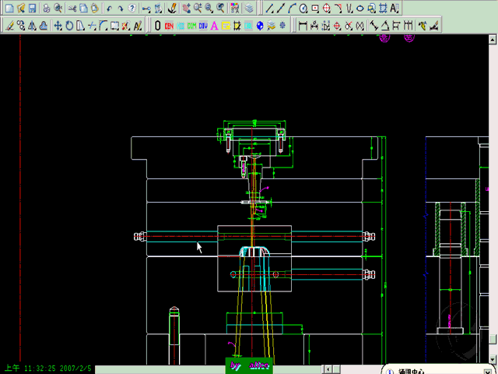Open the colorful properties palette icon
This screenshot has width=498, height=374.
click(235, 9)
